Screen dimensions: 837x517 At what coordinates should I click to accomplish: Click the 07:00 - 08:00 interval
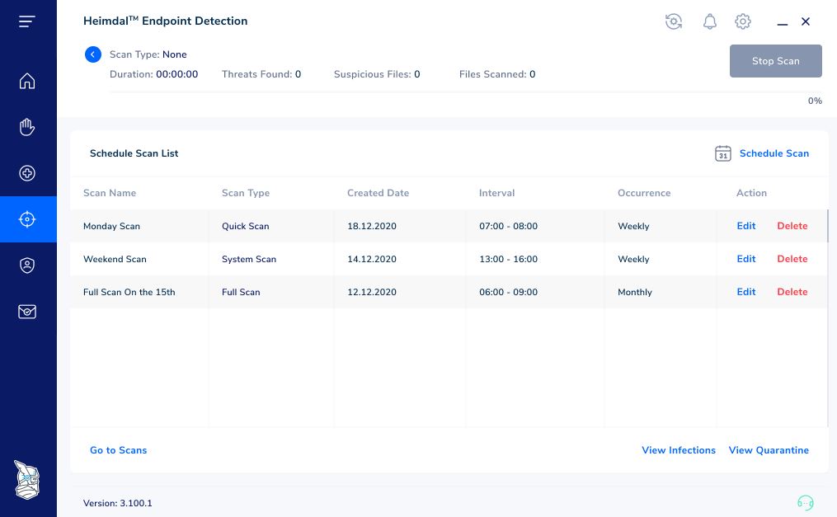tap(508, 226)
